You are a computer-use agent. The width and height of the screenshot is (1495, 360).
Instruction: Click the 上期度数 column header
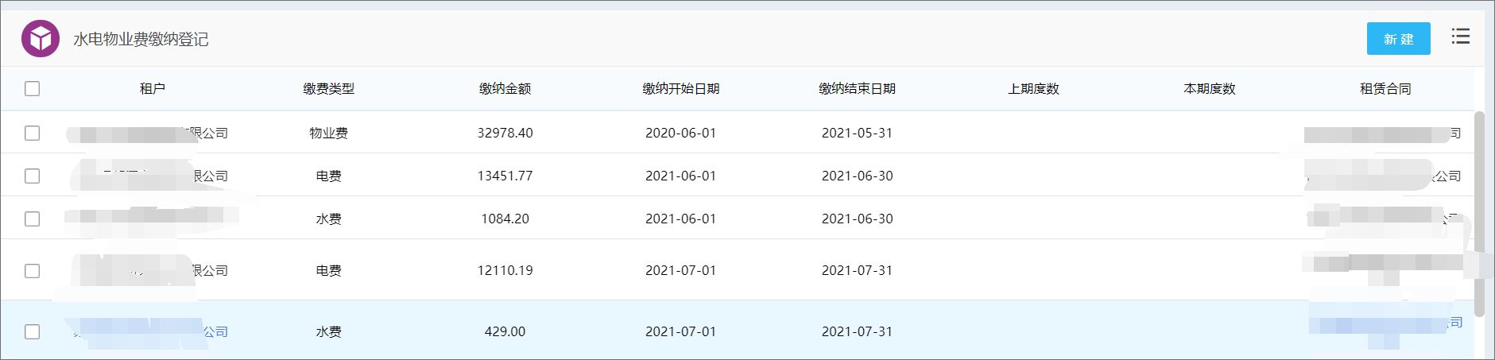(x=1033, y=89)
